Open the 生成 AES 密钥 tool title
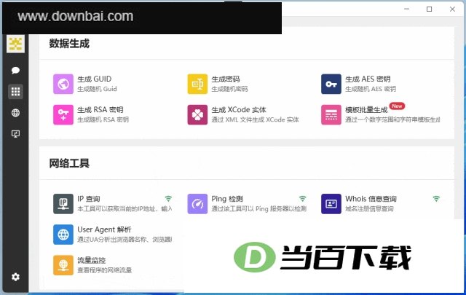Screen dimensions: 466x295 (x=368, y=79)
